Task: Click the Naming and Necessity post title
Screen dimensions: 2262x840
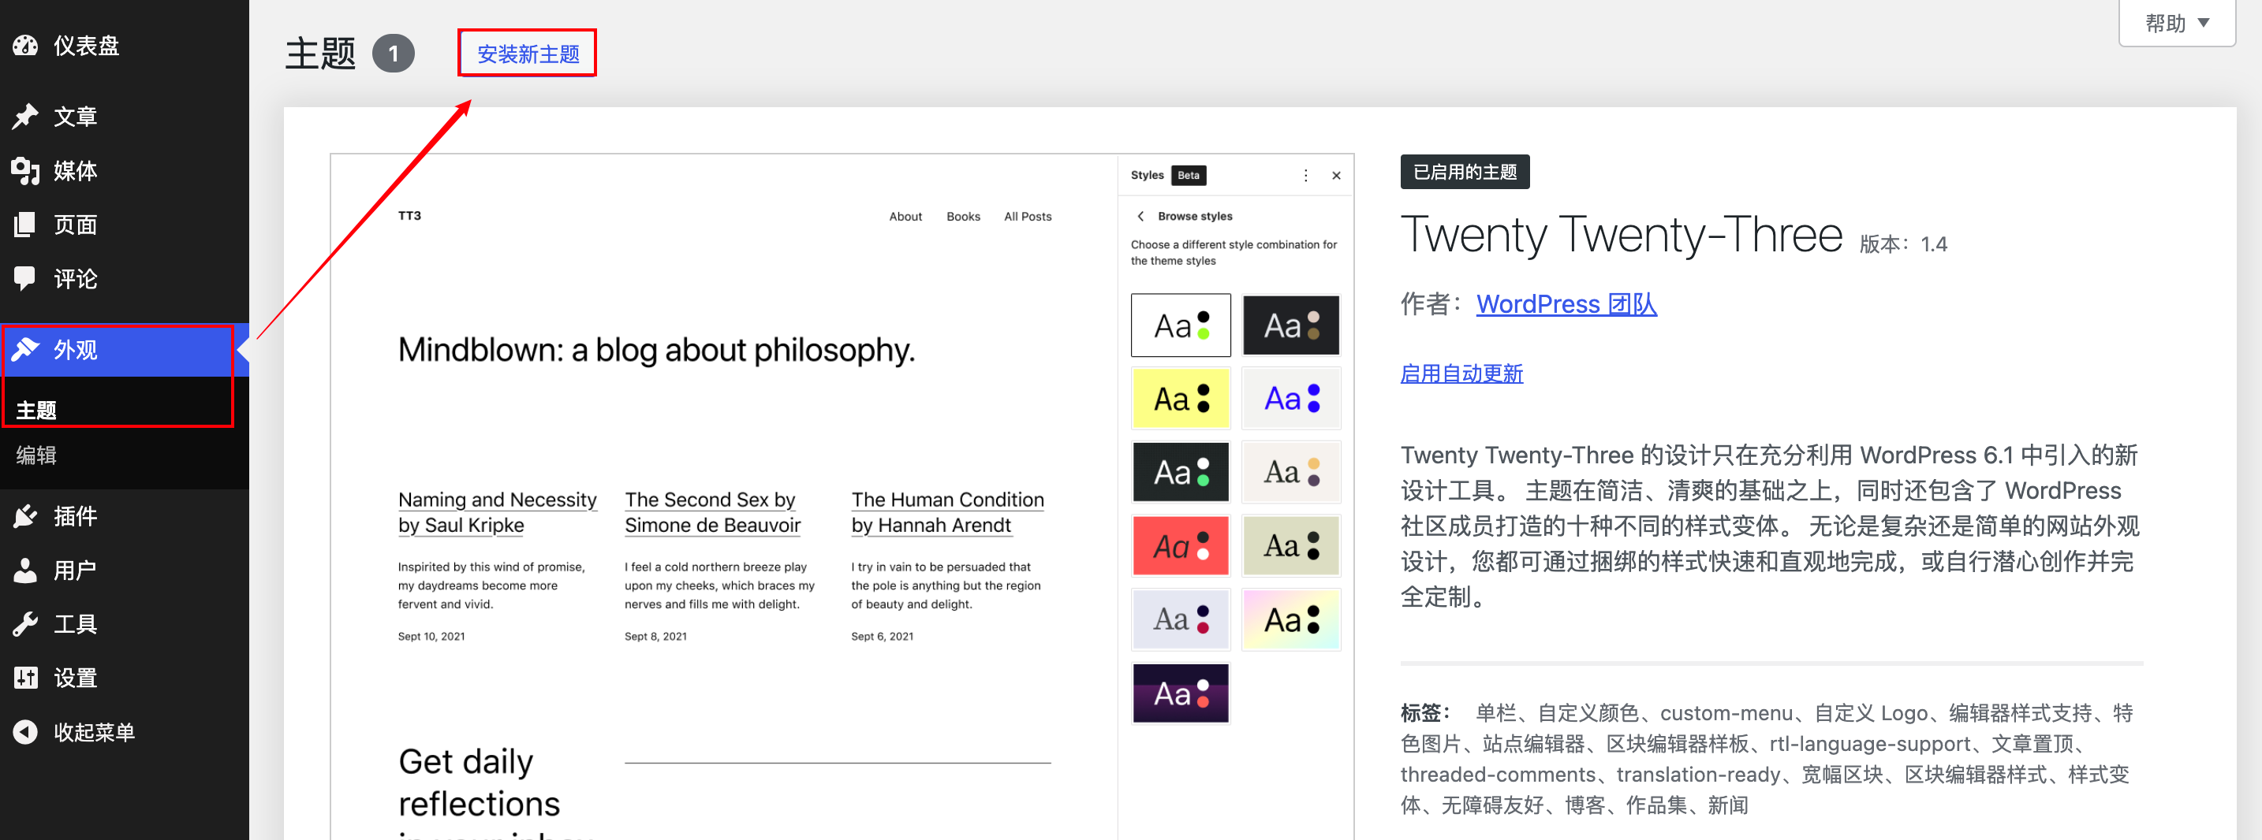Action: coord(497,513)
